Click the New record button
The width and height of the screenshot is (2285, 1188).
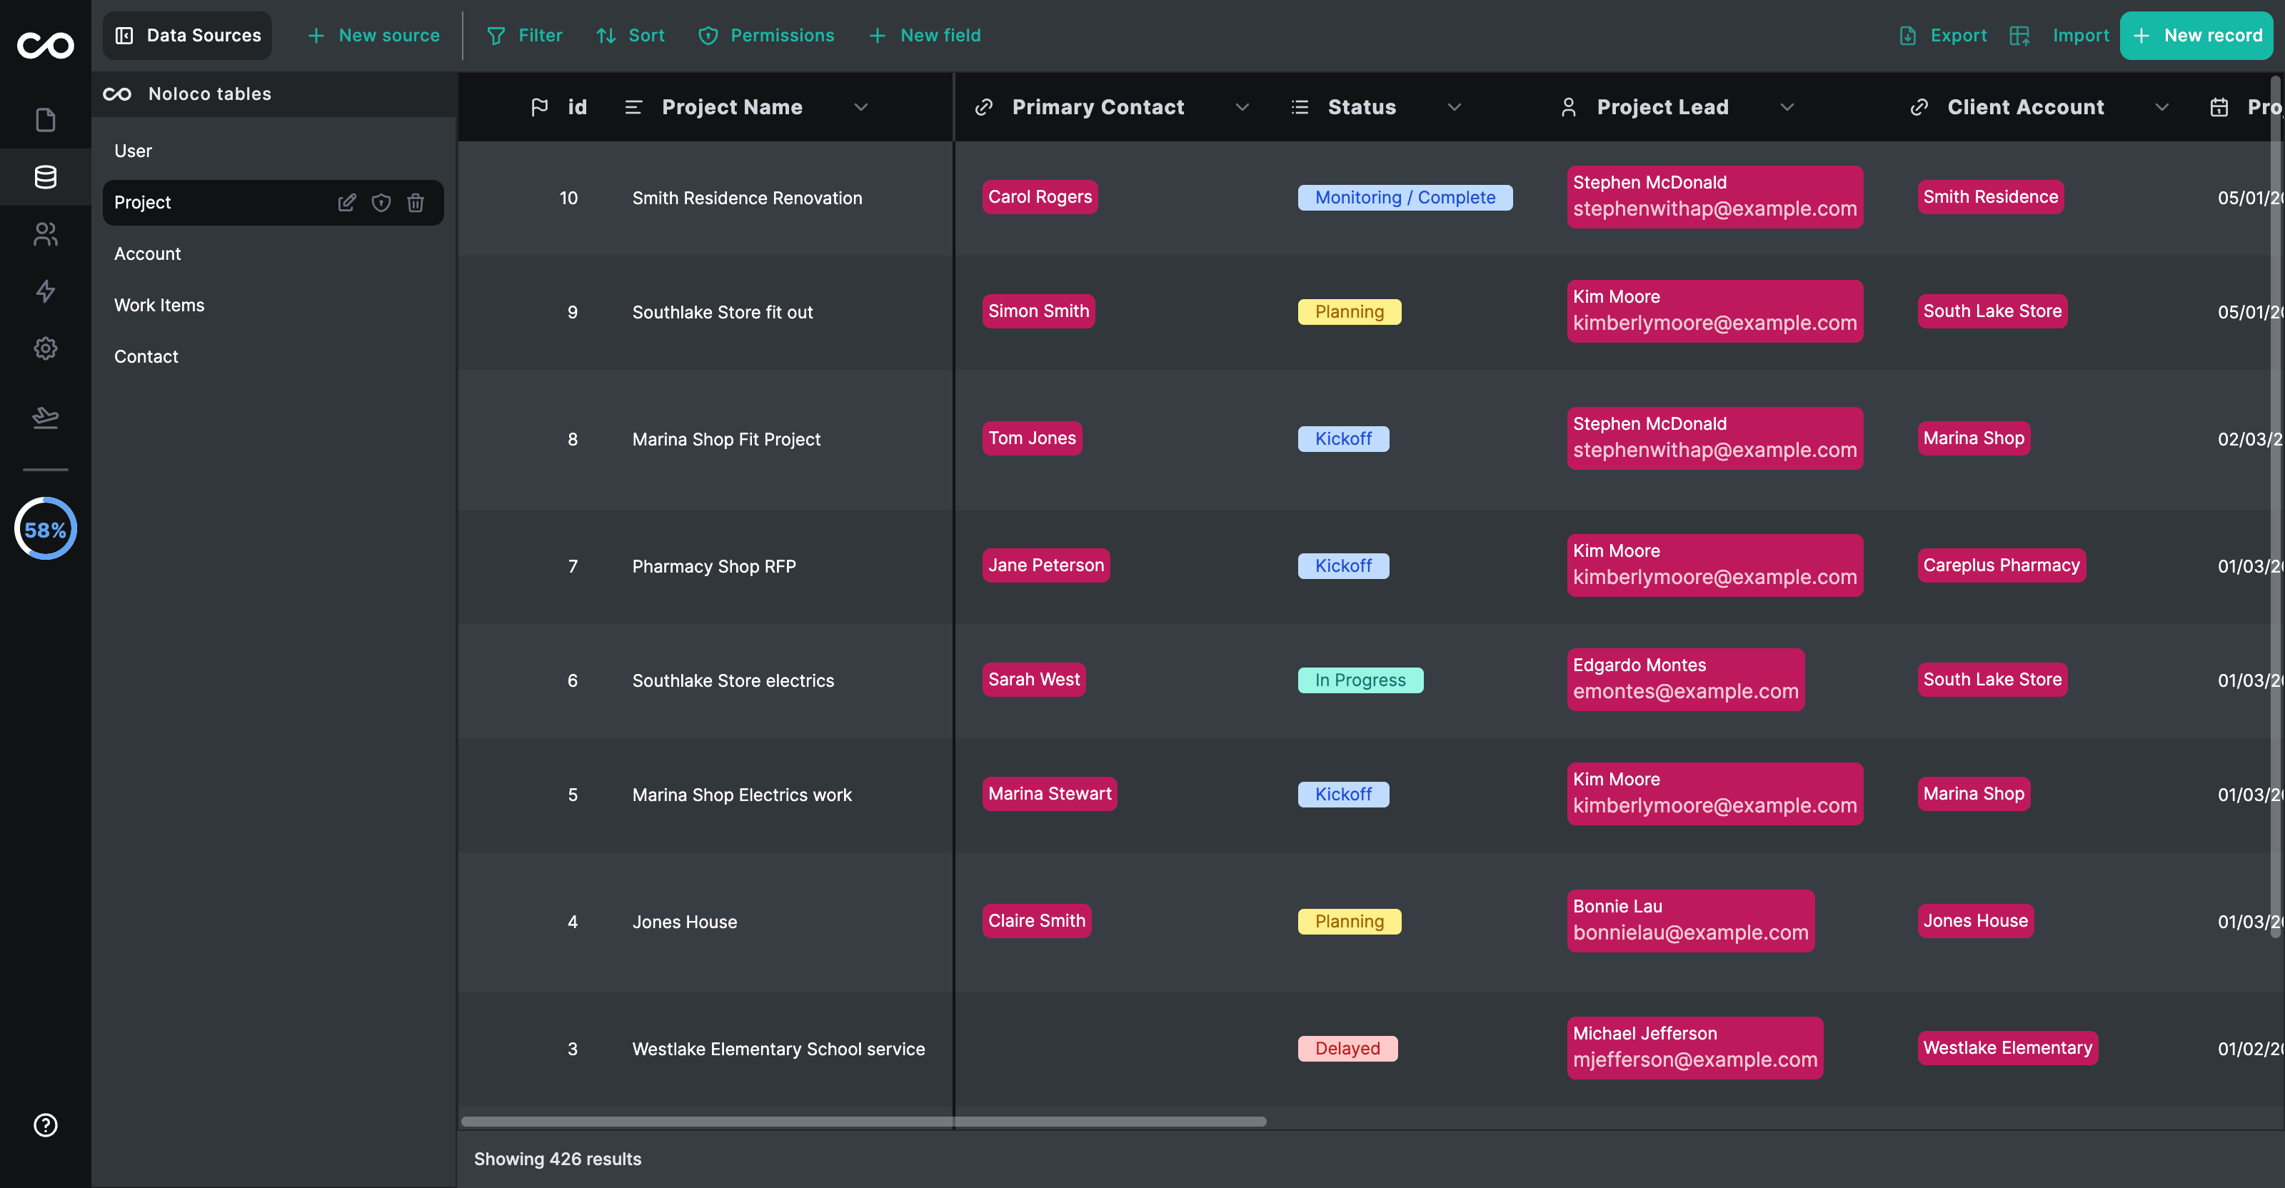coord(2197,36)
